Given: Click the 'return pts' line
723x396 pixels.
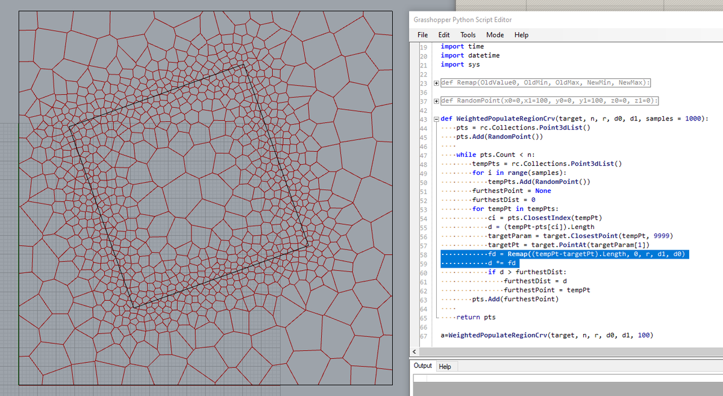Looking at the screenshot, I should (476, 317).
